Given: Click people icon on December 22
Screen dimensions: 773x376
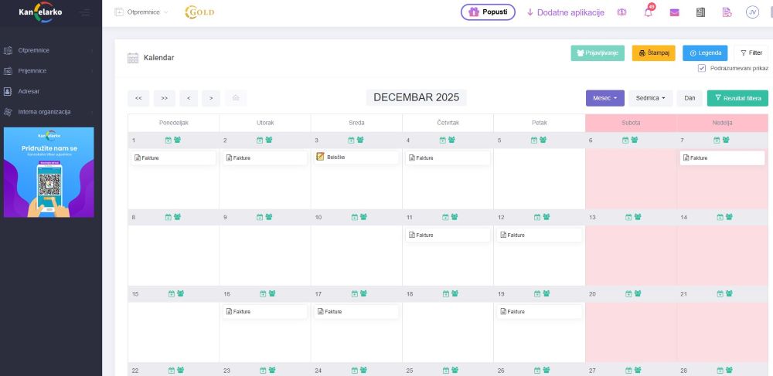Looking at the screenshot, I should coord(180,370).
